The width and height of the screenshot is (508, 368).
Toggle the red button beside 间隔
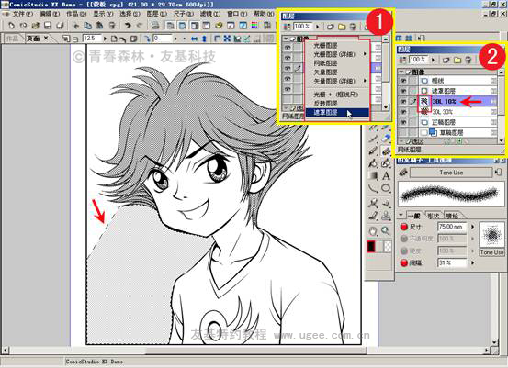pyautogui.click(x=403, y=262)
